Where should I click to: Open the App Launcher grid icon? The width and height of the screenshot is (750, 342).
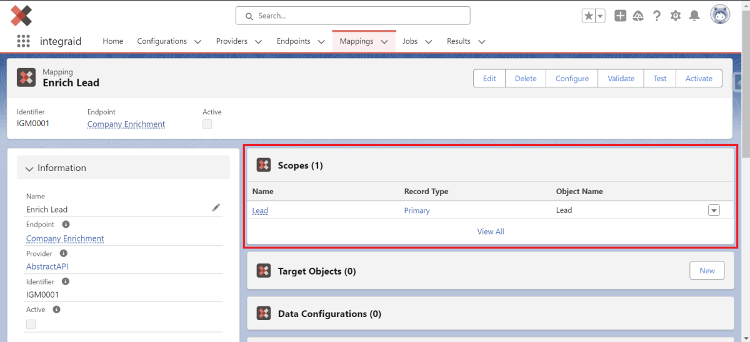click(x=23, y=41)
